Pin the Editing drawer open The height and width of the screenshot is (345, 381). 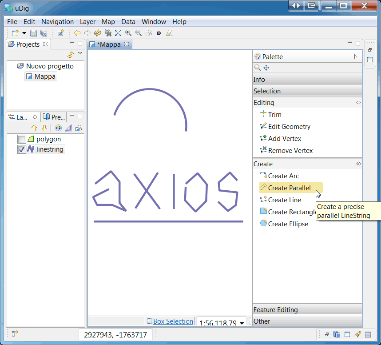pyautogui.click(x=358, y=103)
